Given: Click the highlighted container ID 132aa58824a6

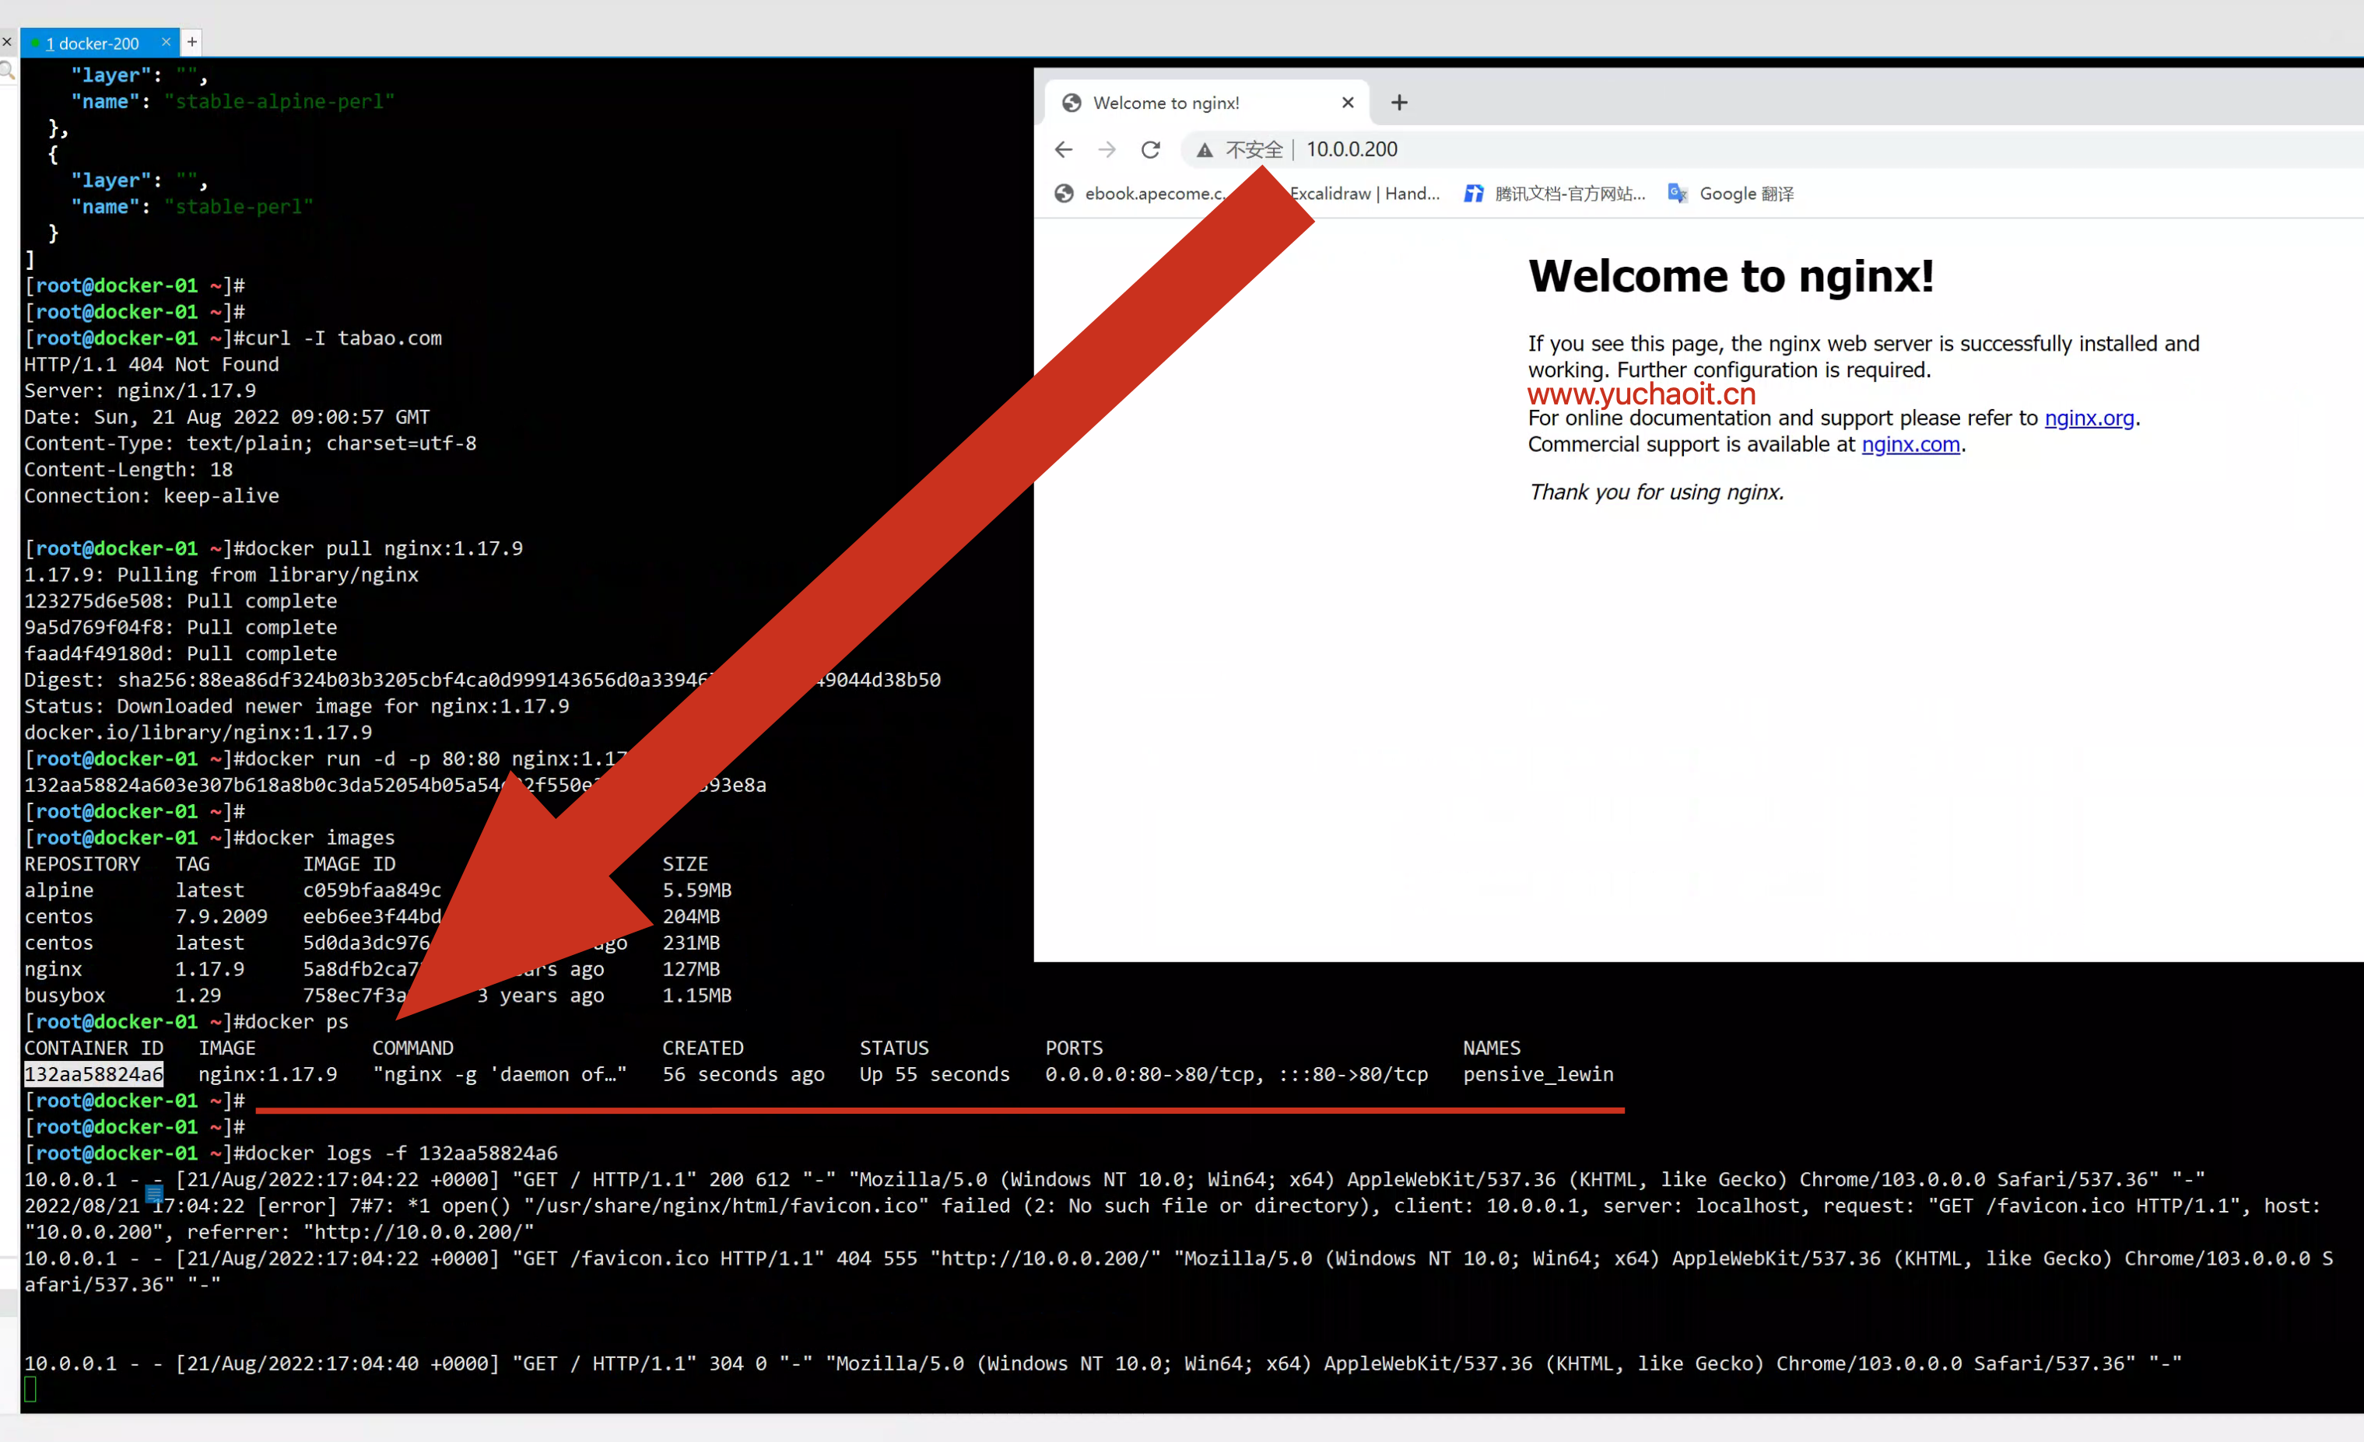Looking at the screenshot, I should 93,1074.
